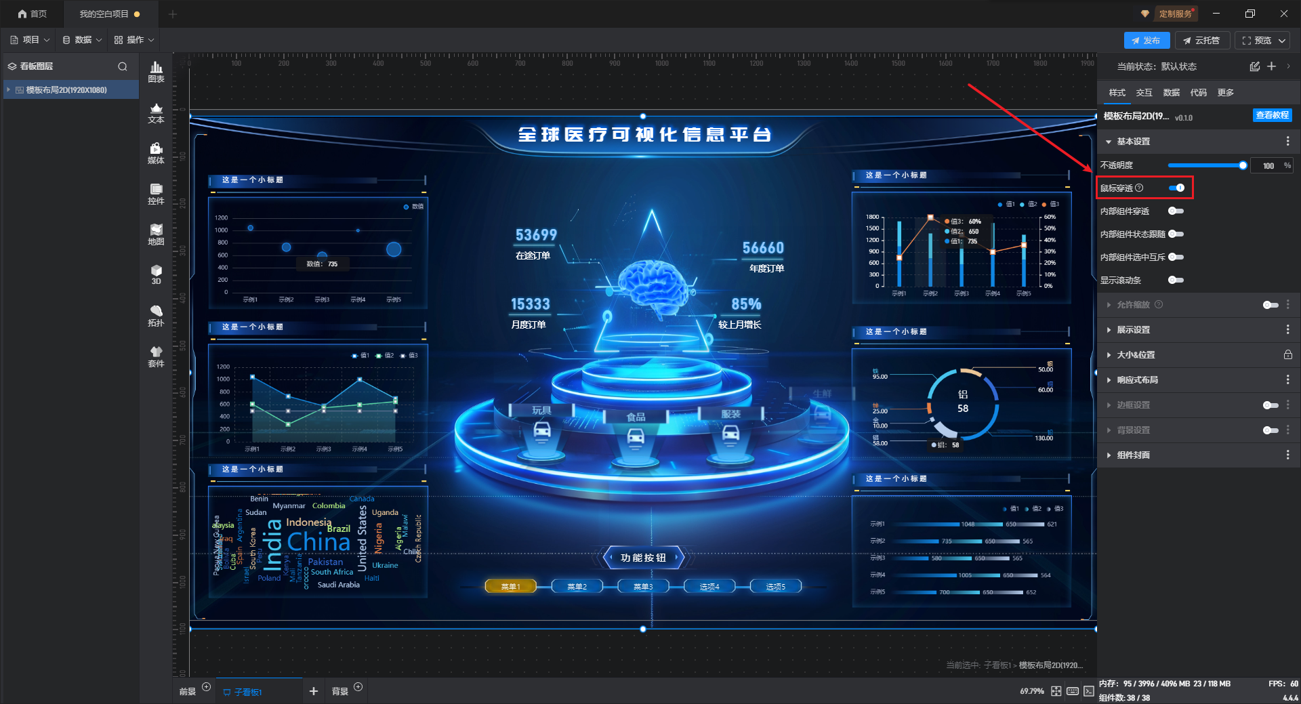1301x704 pixels.
Task: Open 基本设置 more options dots
Action: 1287,141
